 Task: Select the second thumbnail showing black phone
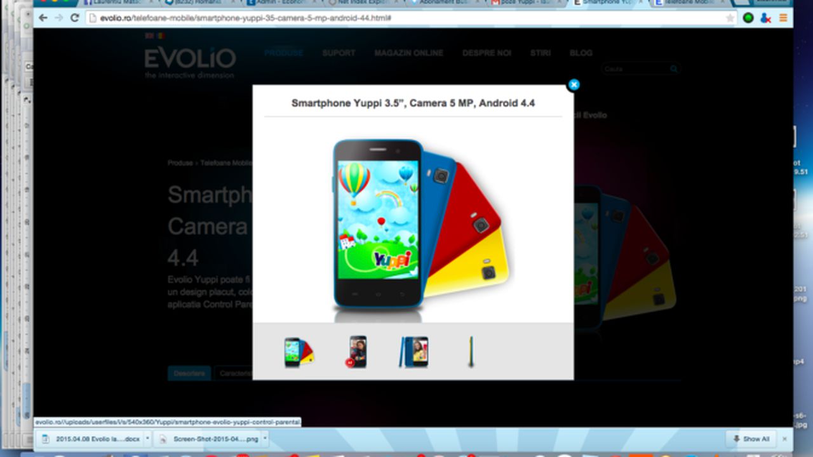click(358, 352)
